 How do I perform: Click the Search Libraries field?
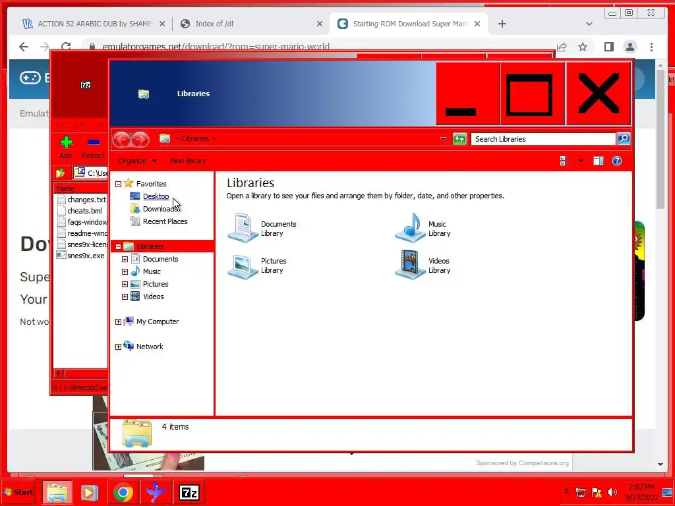[543, 139]
